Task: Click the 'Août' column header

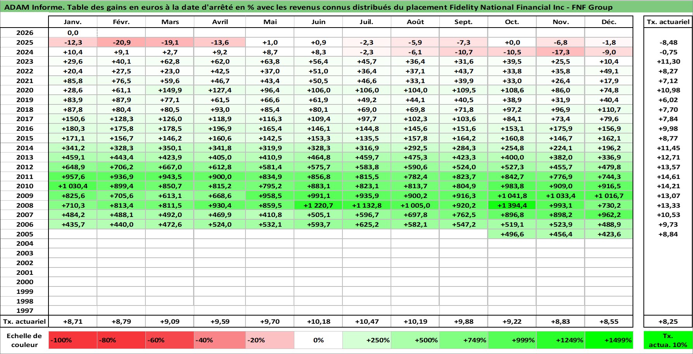Action: click(x=415, y=22)
